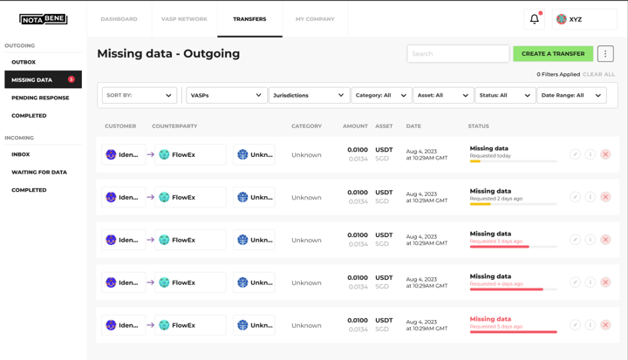Click the Amount column header
The image size is (628, 360).
tap(355, 126)
